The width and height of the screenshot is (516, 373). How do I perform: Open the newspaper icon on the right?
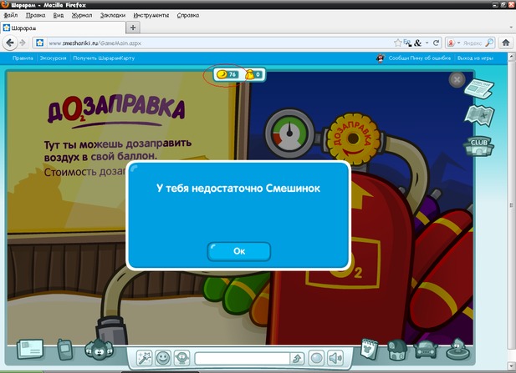point(479,88)
